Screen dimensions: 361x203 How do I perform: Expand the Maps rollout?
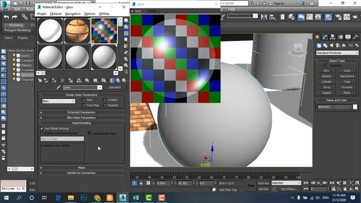pyautogui.click(x=81, y=167)
